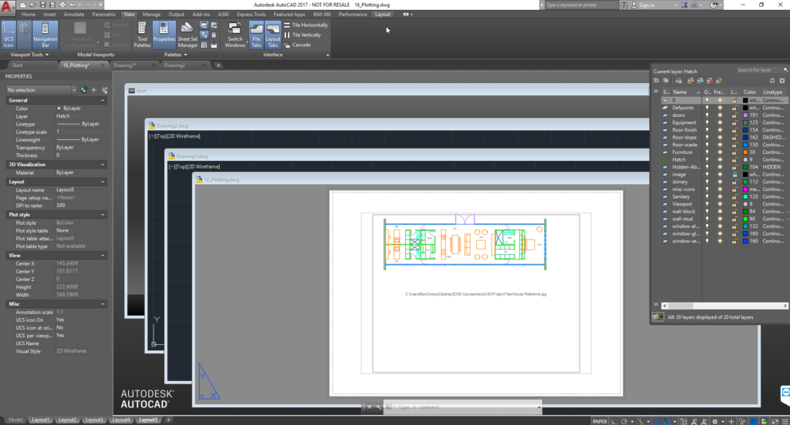Click Delete Layer icon with red mark
The width and height of the screenshot is (790, 425).
coord(710,81)
